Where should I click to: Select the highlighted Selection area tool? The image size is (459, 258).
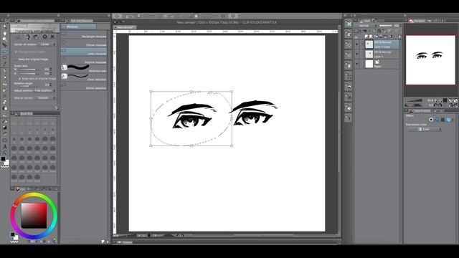[x=5, y=52]
